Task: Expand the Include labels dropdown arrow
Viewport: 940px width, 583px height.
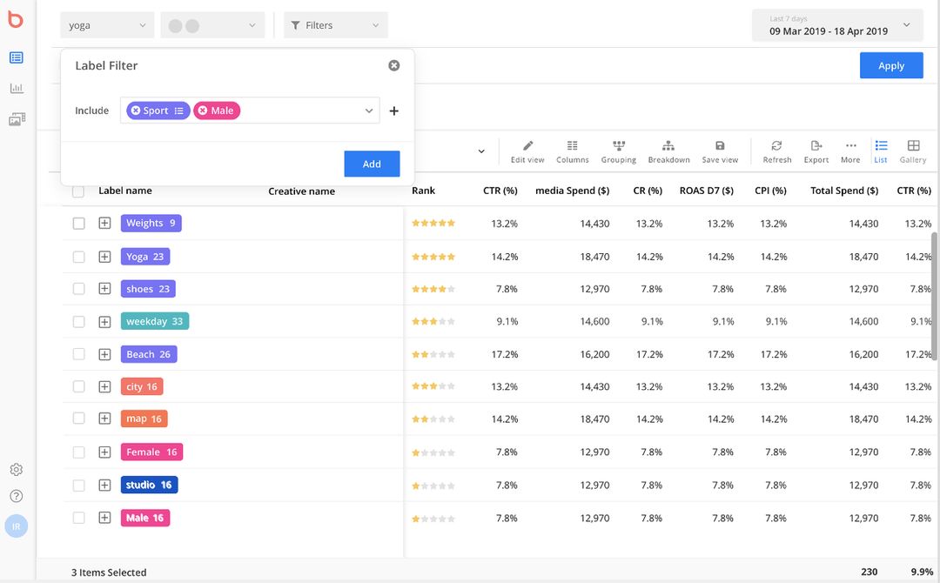Action: (x=369, y=111)
